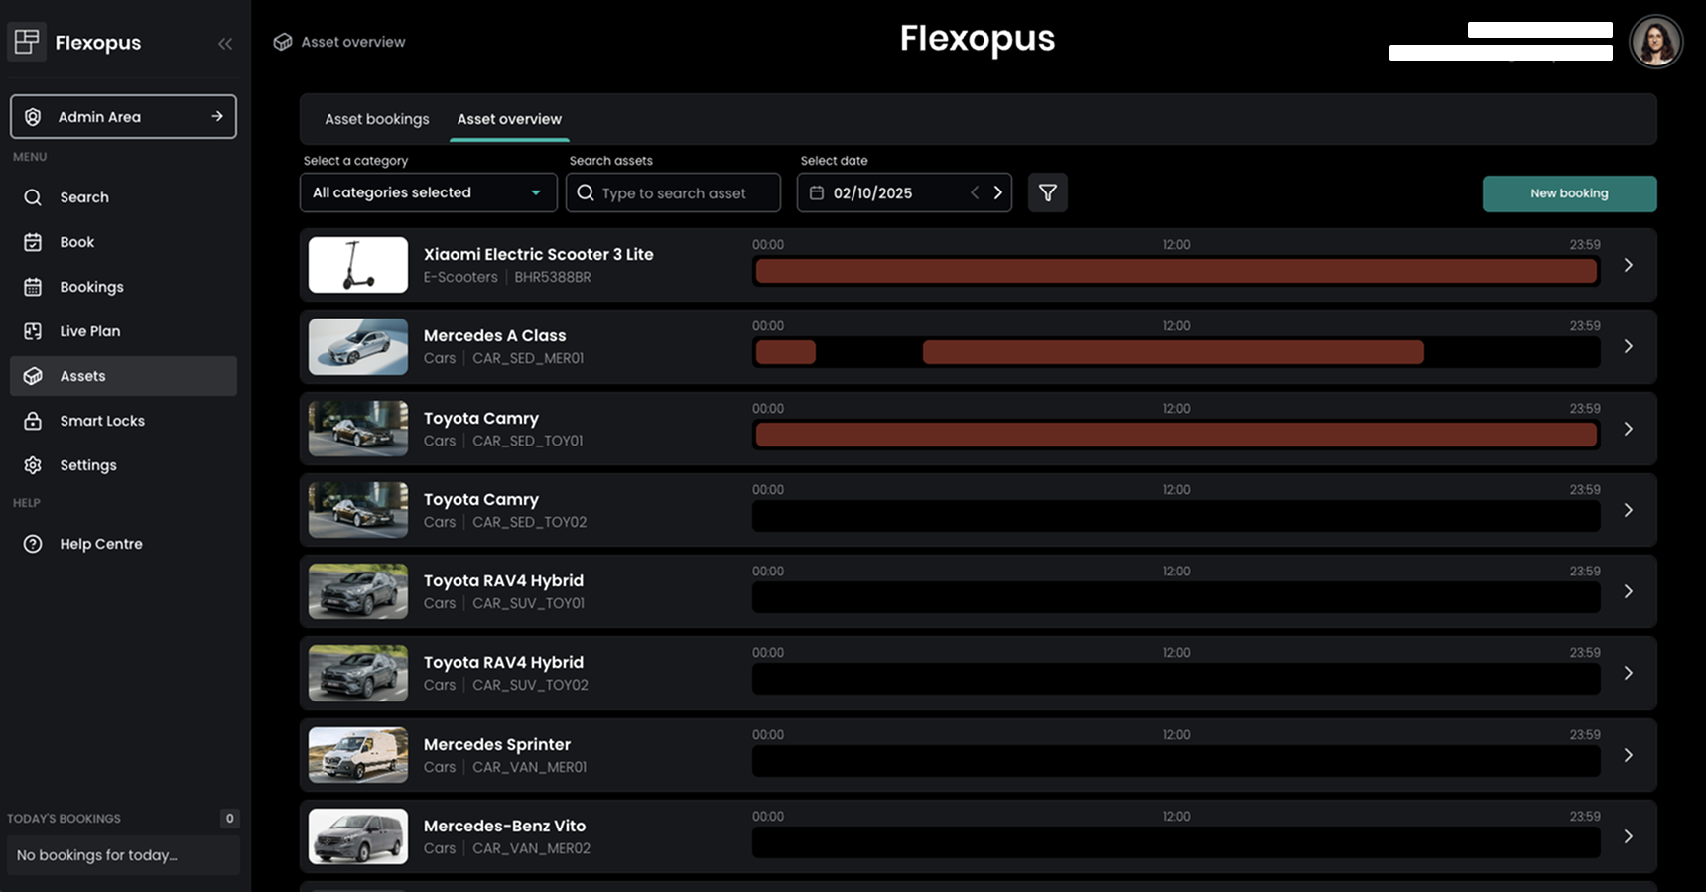Viewport: 1706px width, 892px height.
Task: Select the Book menu item
Action: tap(76, 242)
